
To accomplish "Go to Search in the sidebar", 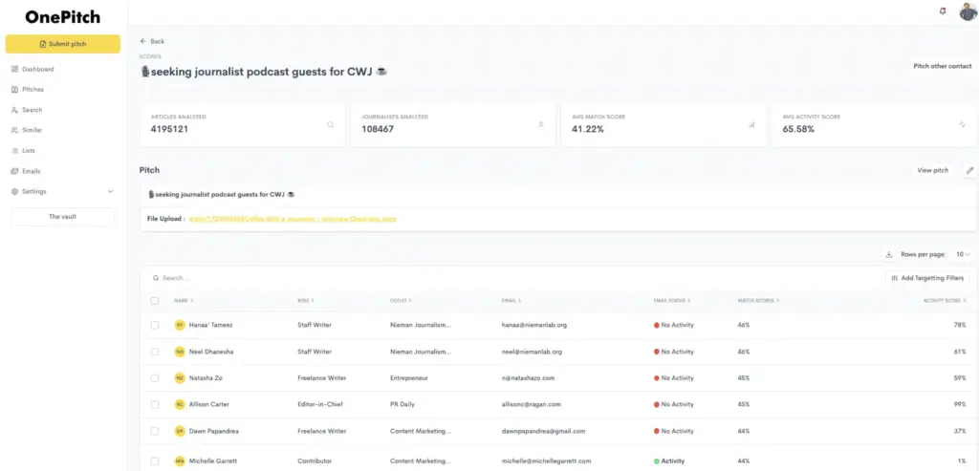I will (27, 110).
